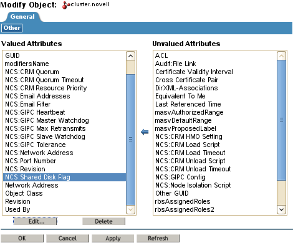Viewport: 293px width, 243px height.
Task: Switch to the General tab
Action: click(x=22, y=17)
